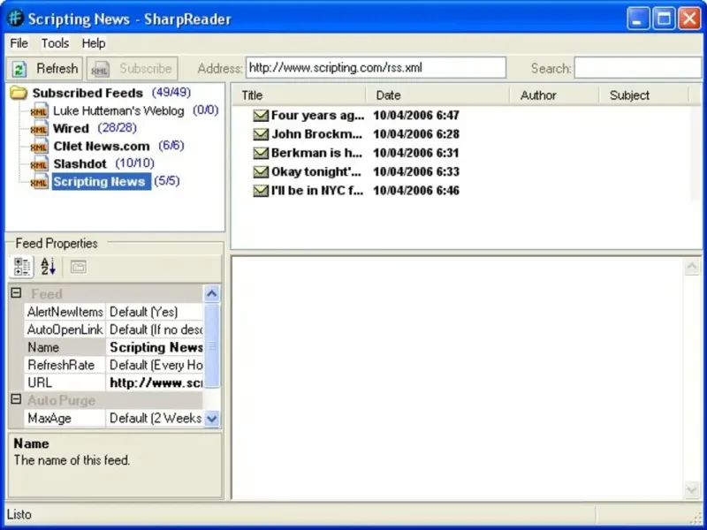Click the 'Listo' status bar text
This screenshot has width=707, height=530.
[19, 515]
